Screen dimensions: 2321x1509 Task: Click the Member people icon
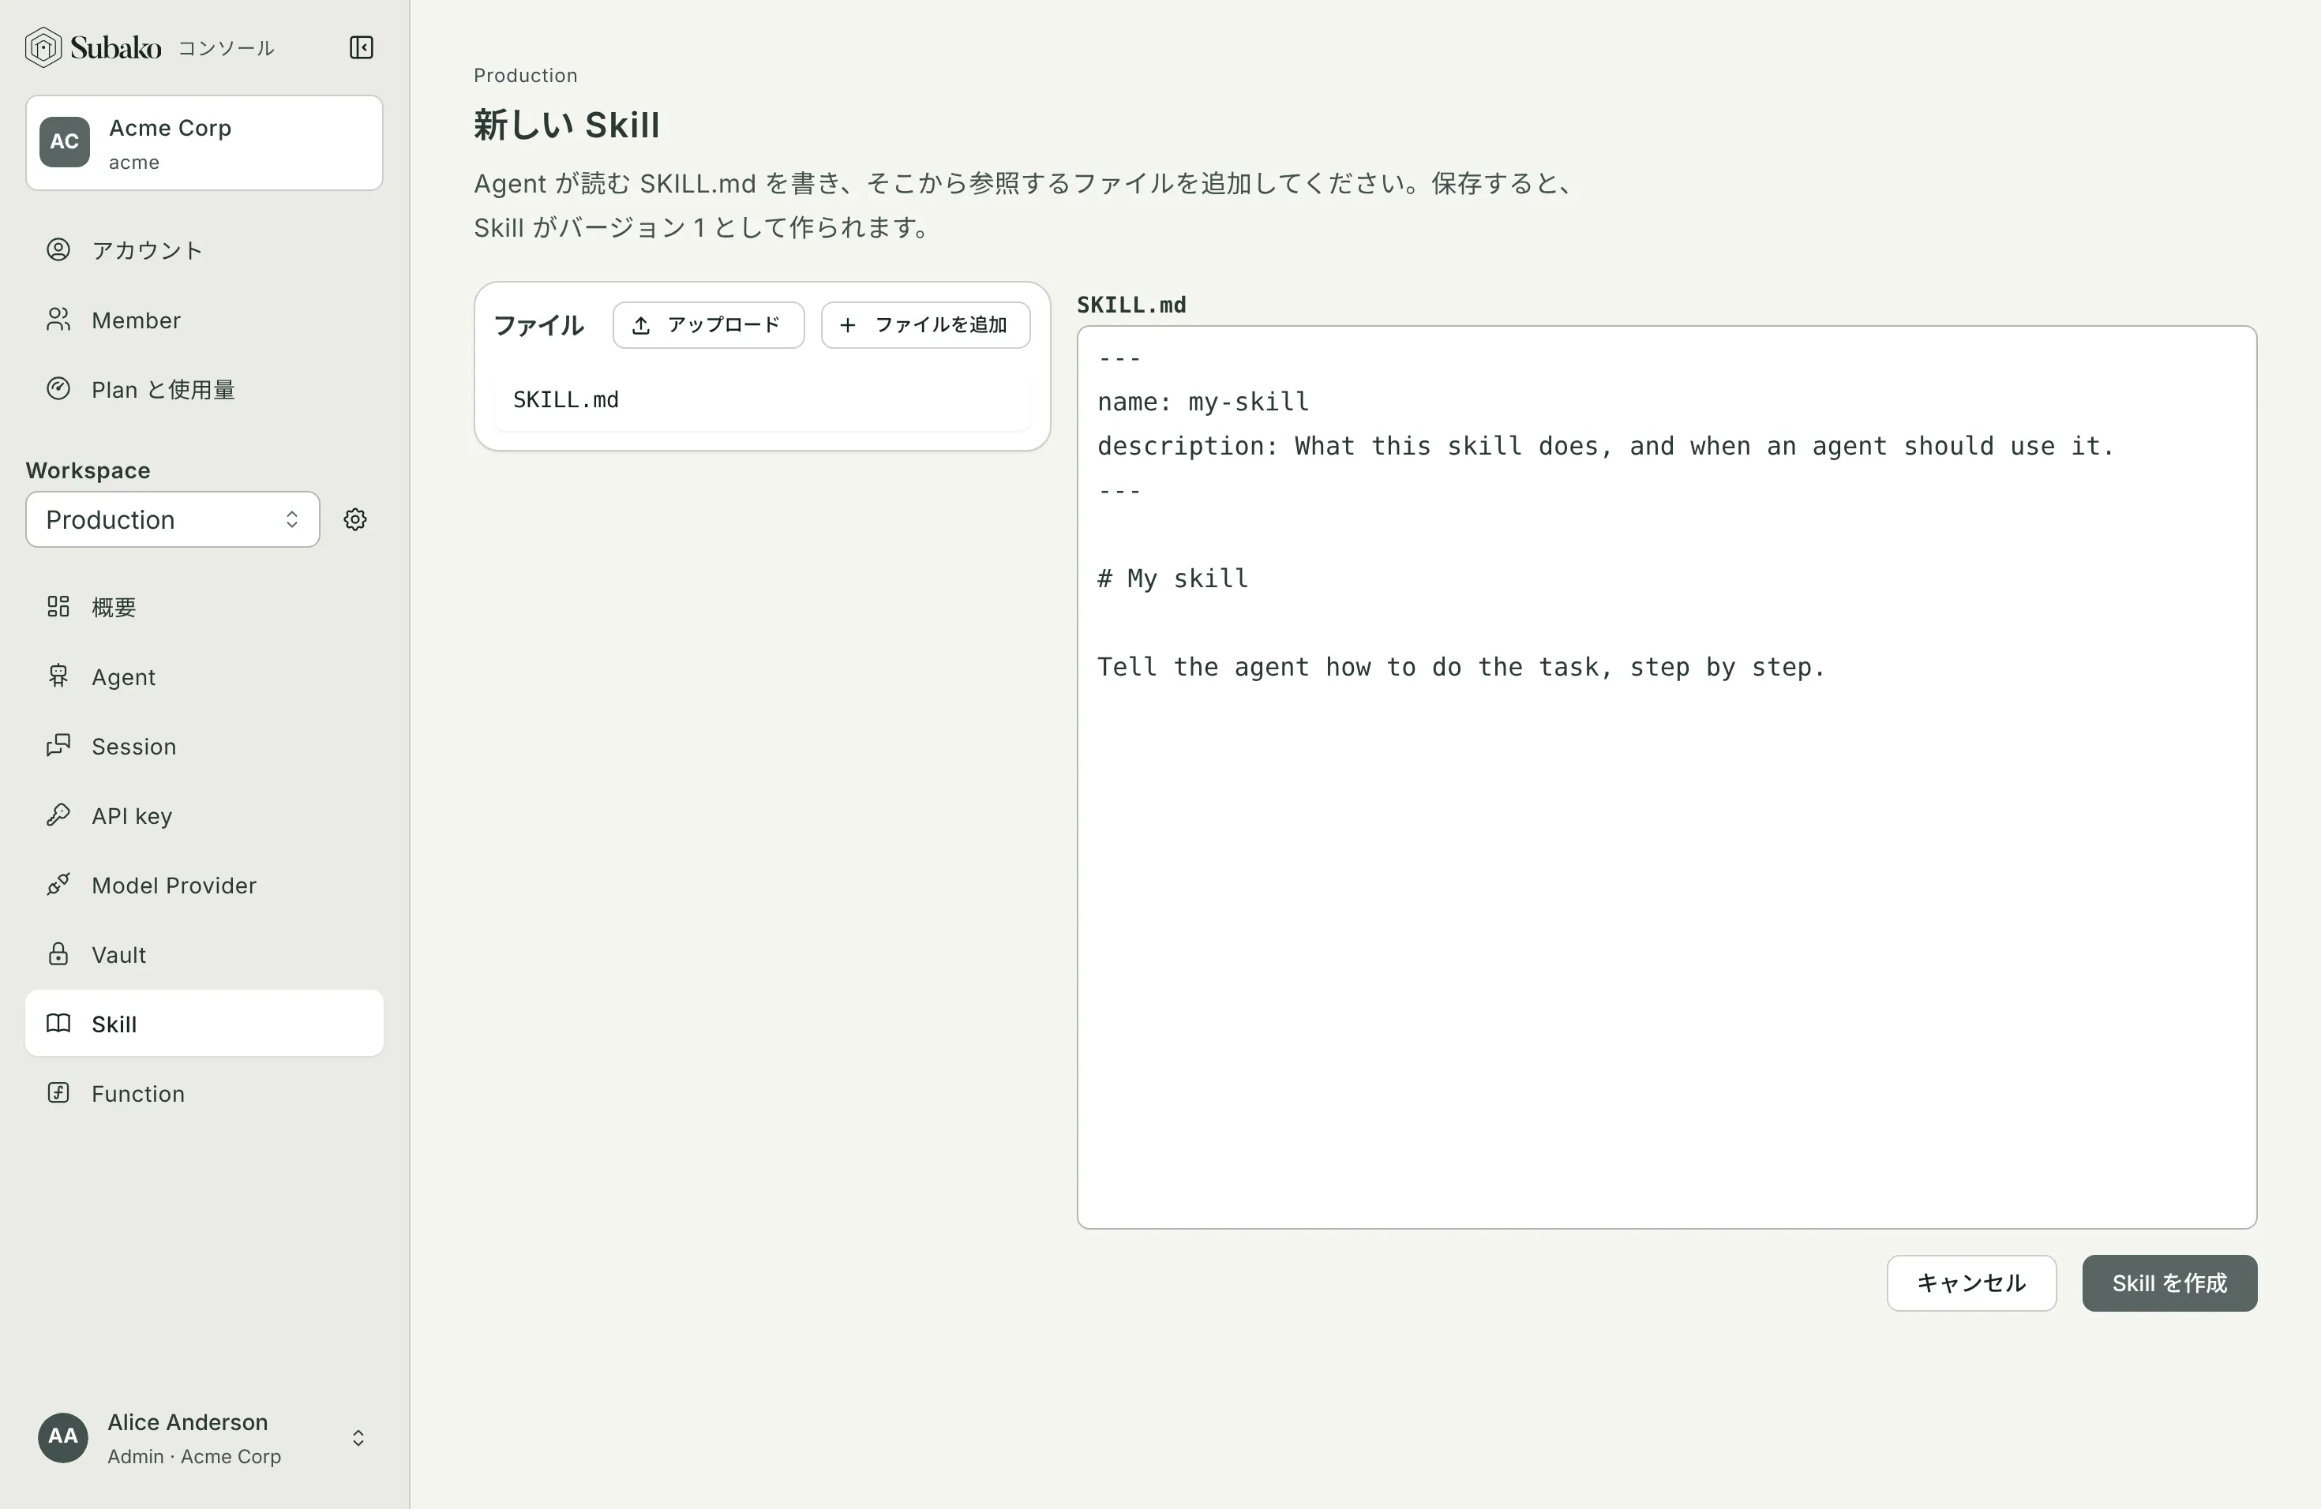click(58, 320)
